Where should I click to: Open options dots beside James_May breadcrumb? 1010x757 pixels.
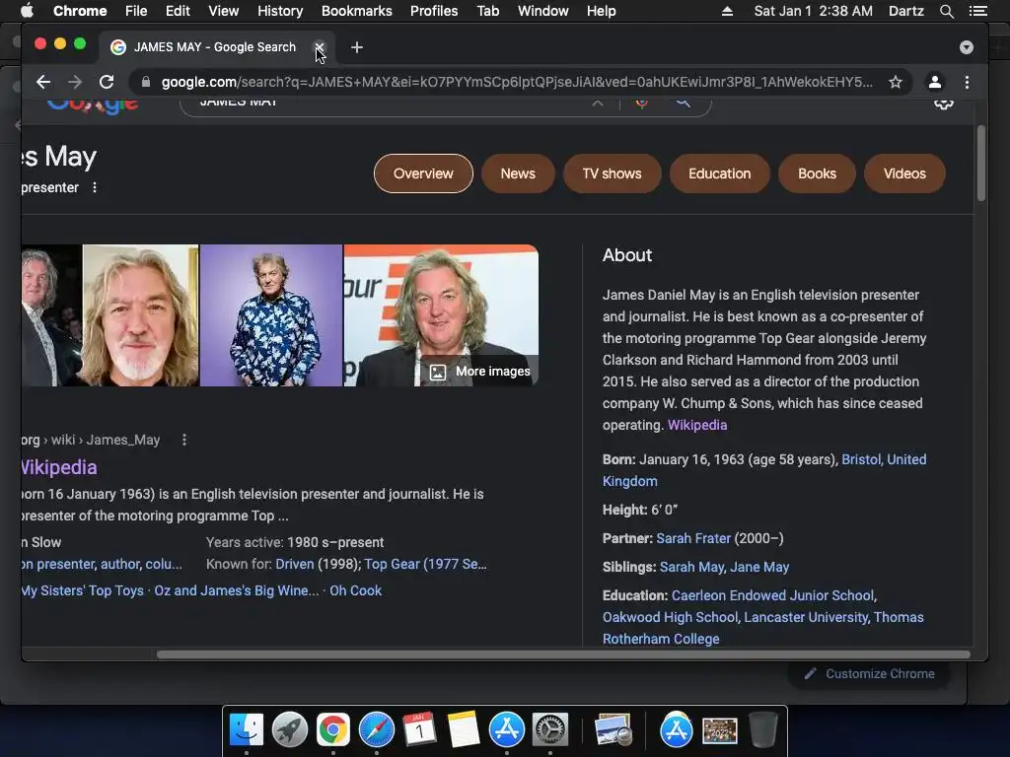184,440
